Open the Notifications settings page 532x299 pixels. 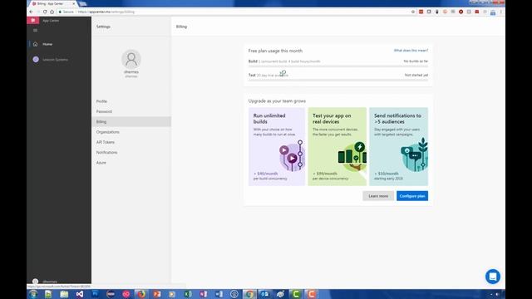point(106,153)
